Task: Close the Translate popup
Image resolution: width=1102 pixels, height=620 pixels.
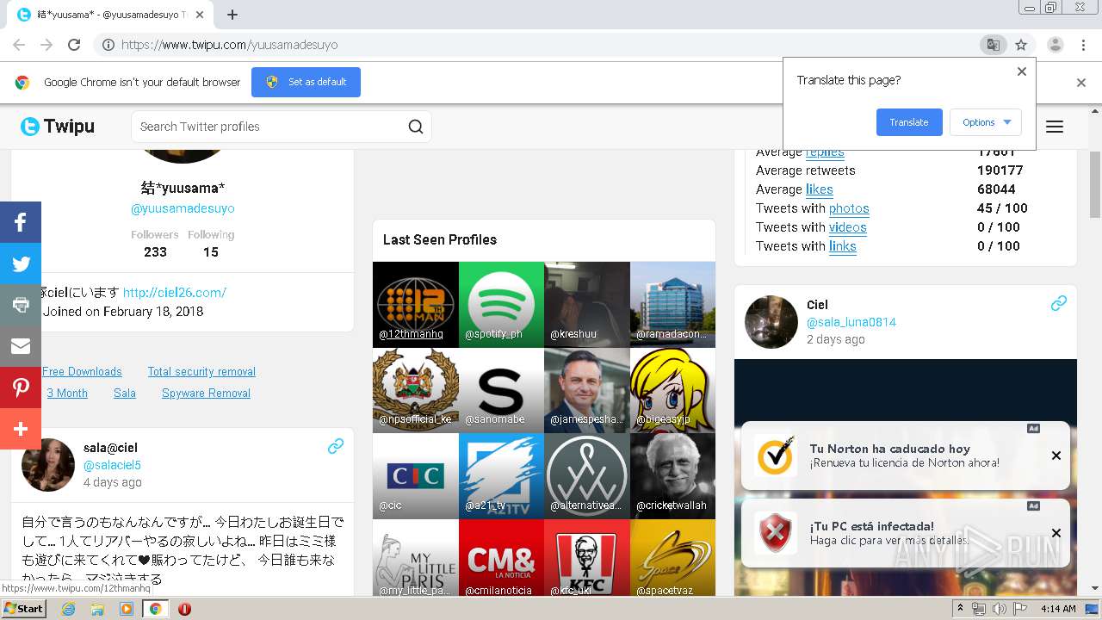Action: click(1022, 71)
